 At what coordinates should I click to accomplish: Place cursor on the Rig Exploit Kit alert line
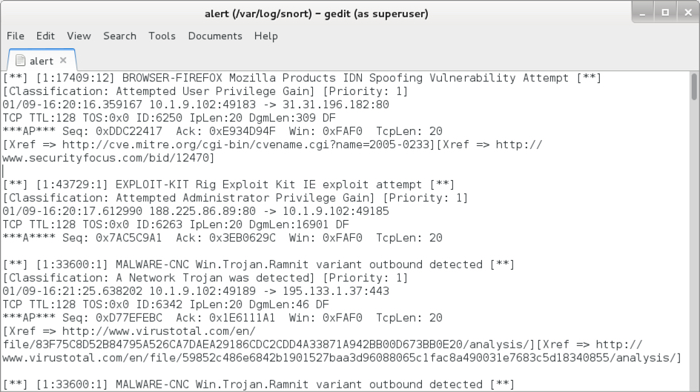[x=228, y=185]
